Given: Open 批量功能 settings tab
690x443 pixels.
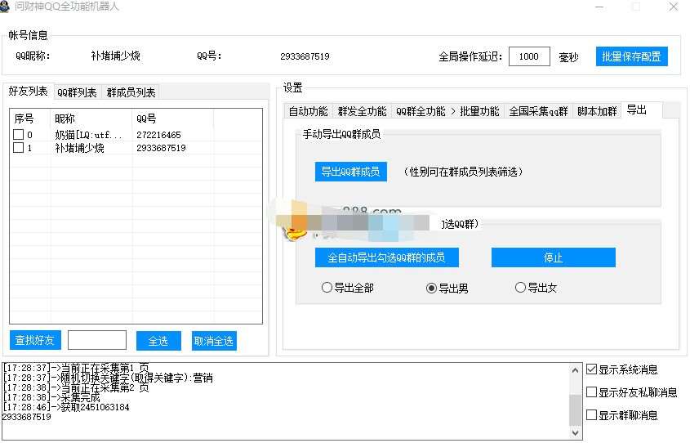Looking at the screenshot, I should (479, 111).
